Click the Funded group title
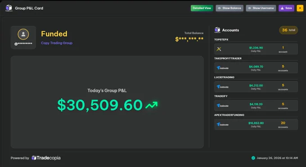This screenshot has width=306, height=167. [54, 34]
